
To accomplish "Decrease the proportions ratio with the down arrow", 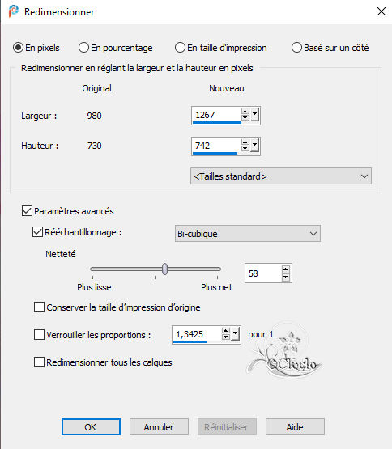I will coord(226,337).
